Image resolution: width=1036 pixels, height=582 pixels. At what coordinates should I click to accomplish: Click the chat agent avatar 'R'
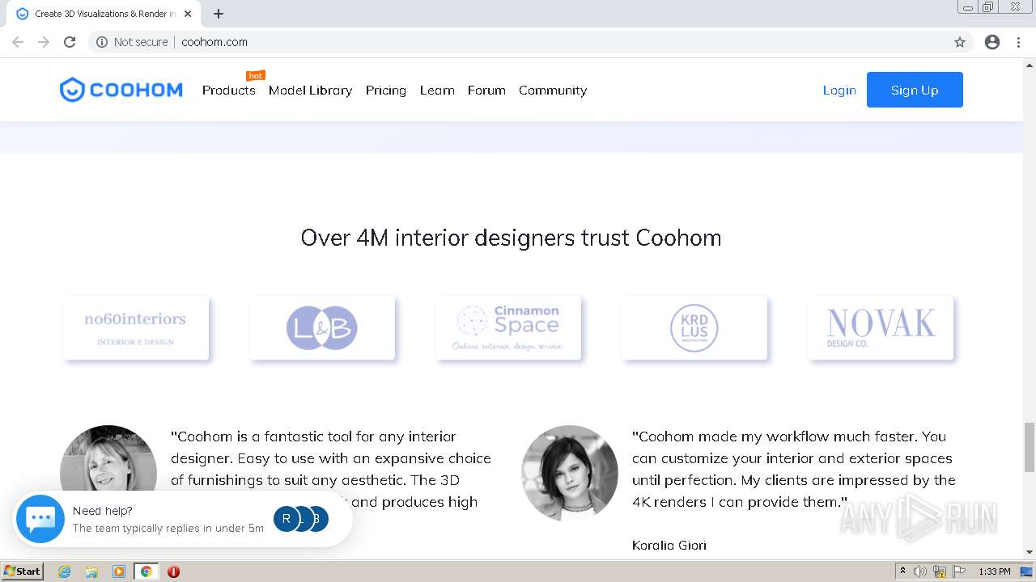(286, 519)
